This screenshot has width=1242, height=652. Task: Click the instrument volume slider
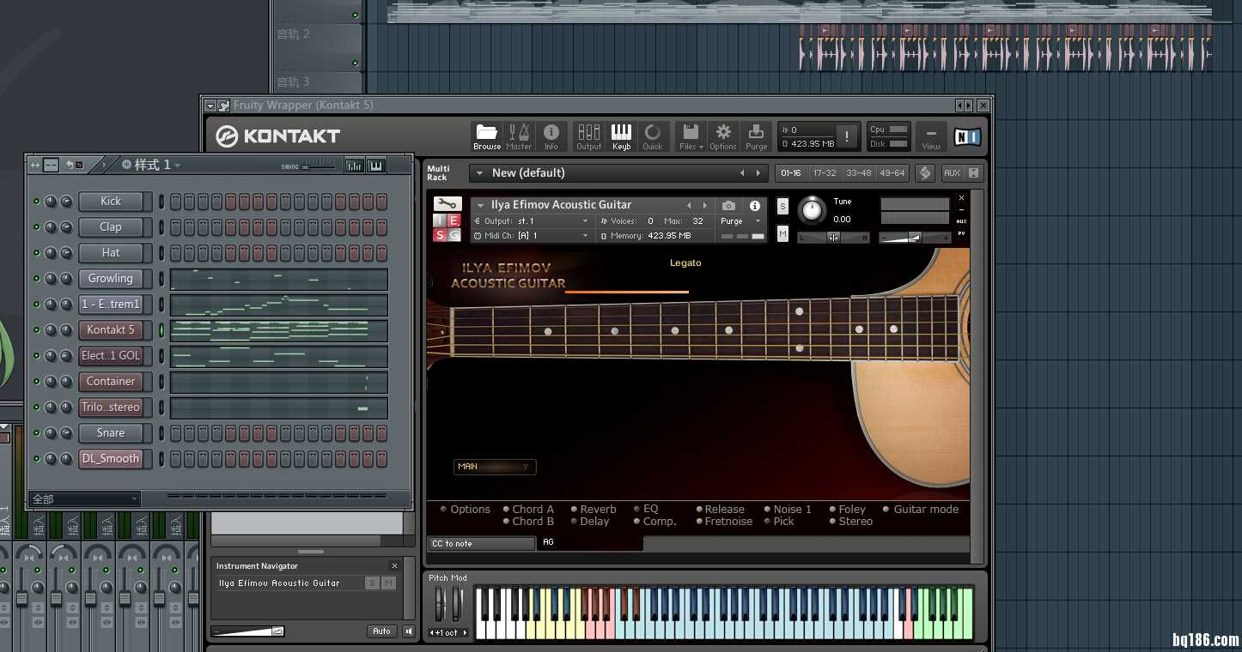point(915,238)
